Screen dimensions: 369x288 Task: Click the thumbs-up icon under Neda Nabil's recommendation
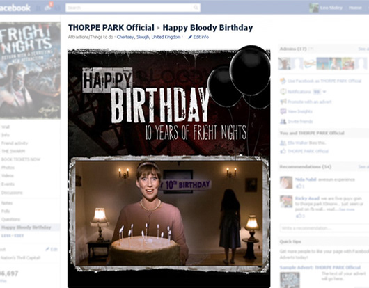(299, 186)
